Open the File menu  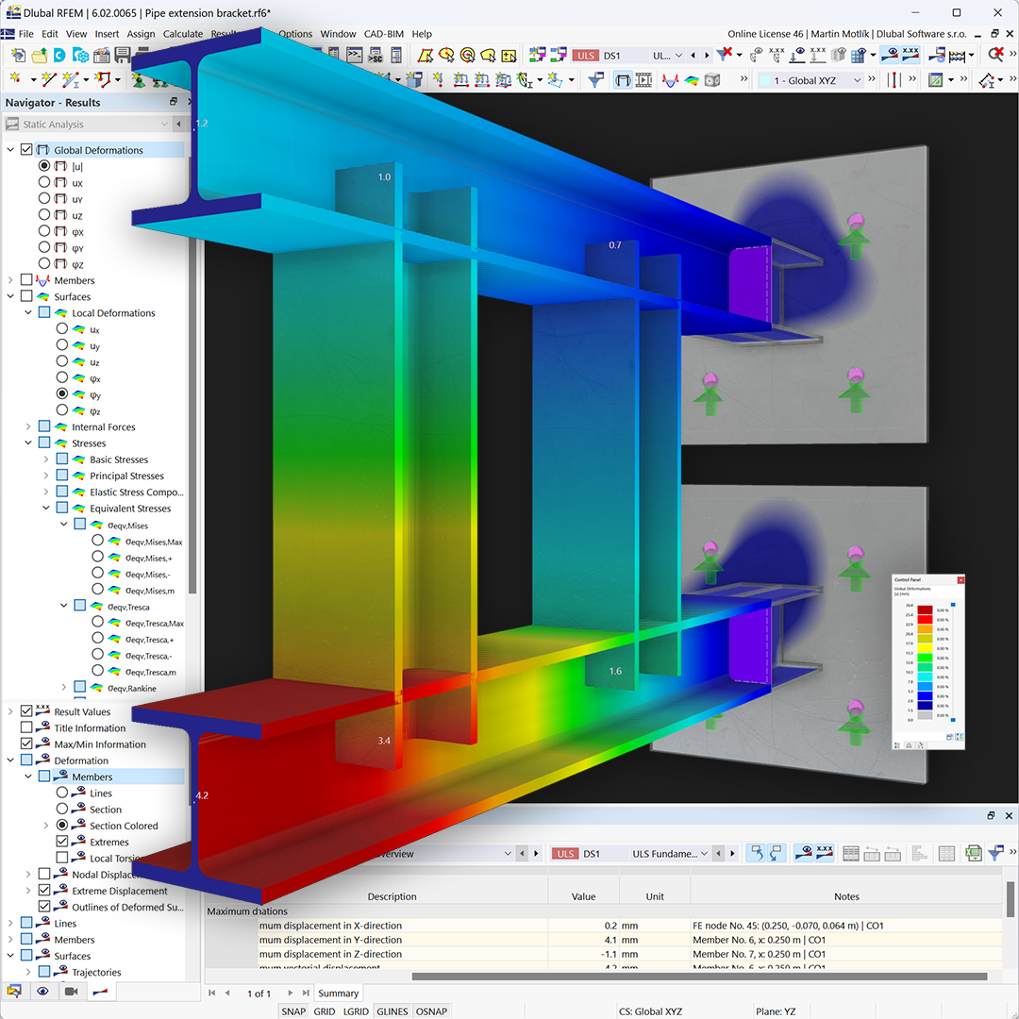pos(26,34)
